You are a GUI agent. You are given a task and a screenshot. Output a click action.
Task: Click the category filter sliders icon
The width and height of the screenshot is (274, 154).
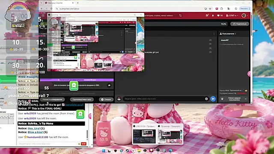coord(180,15)
